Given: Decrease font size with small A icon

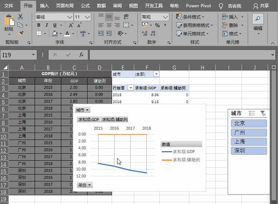Looking at the screenshot, I should pos(79,25).
